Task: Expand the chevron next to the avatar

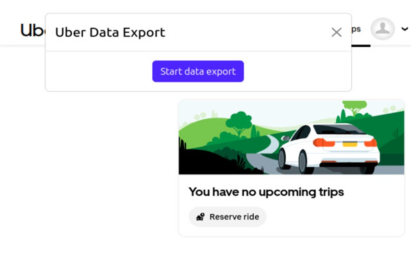Action: pos(405,29)
